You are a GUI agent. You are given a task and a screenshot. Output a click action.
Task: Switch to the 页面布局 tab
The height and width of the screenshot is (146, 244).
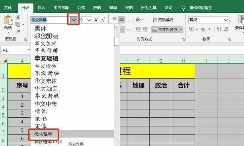click(61, 8)
